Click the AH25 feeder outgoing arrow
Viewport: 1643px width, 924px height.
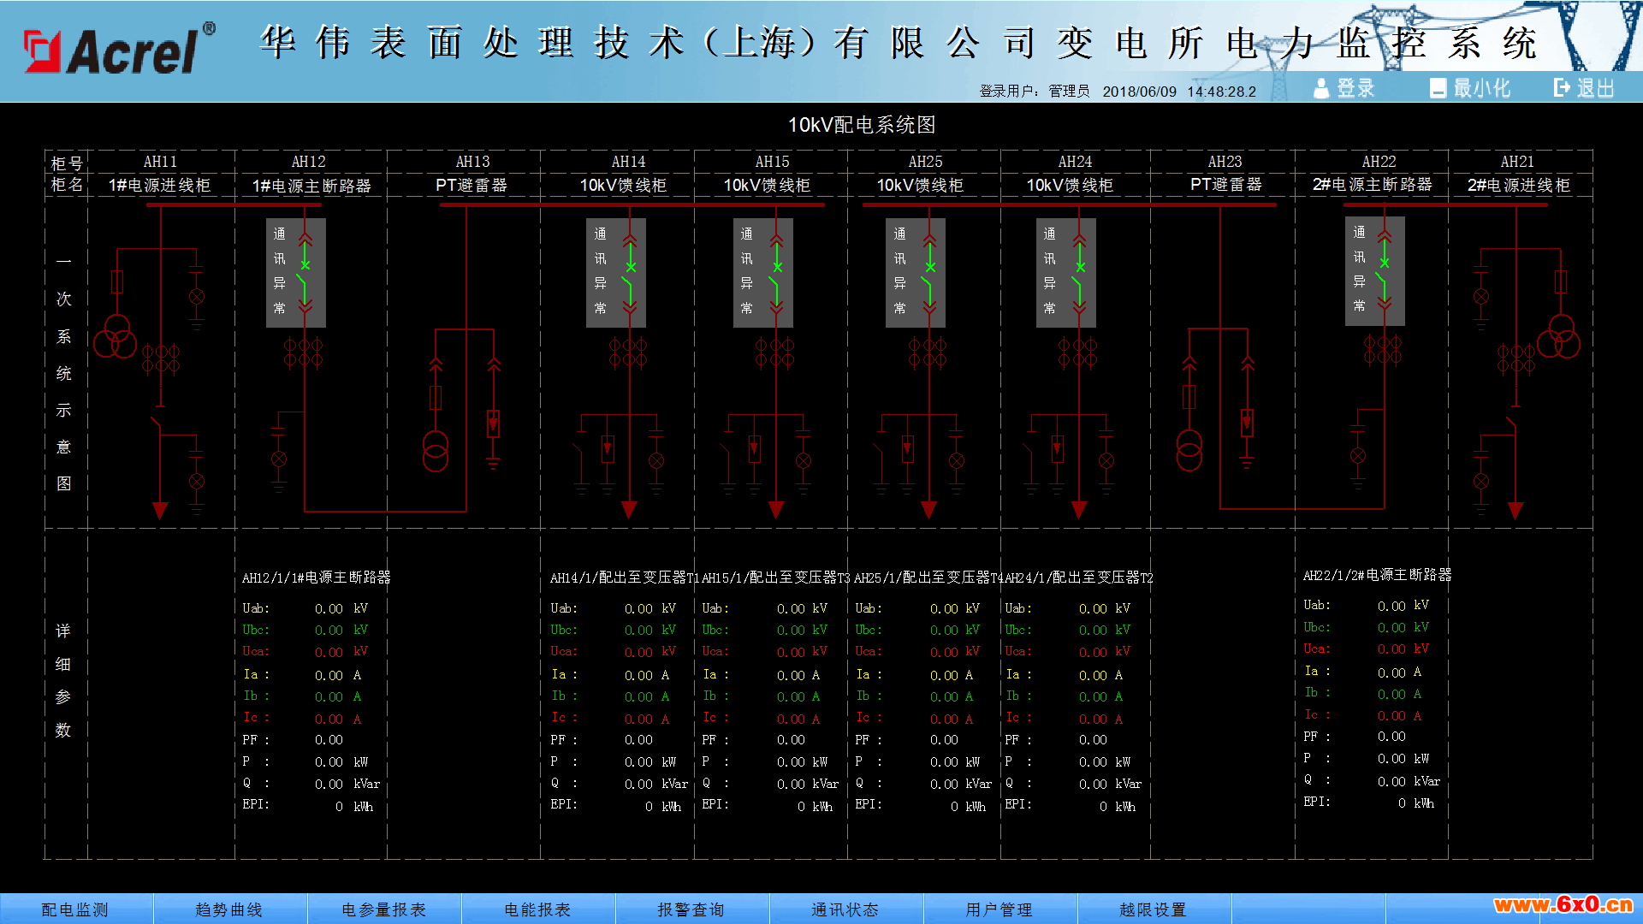929,511
